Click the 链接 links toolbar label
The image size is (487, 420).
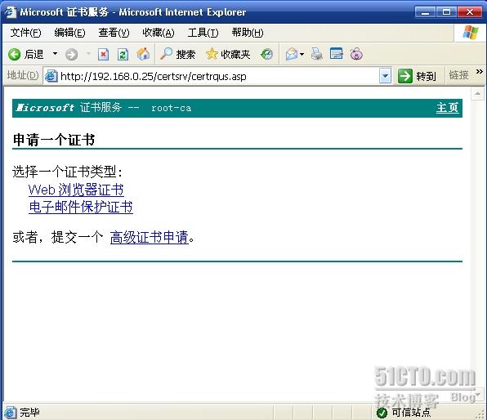(458, 75)
